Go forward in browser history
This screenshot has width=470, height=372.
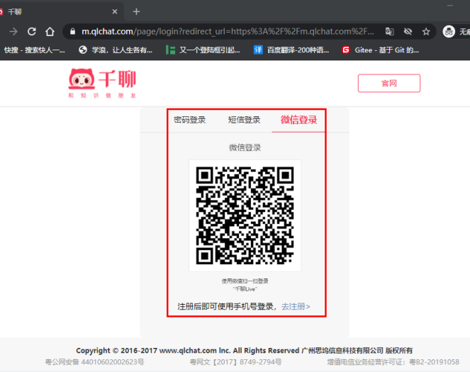(x=13, y=31)
